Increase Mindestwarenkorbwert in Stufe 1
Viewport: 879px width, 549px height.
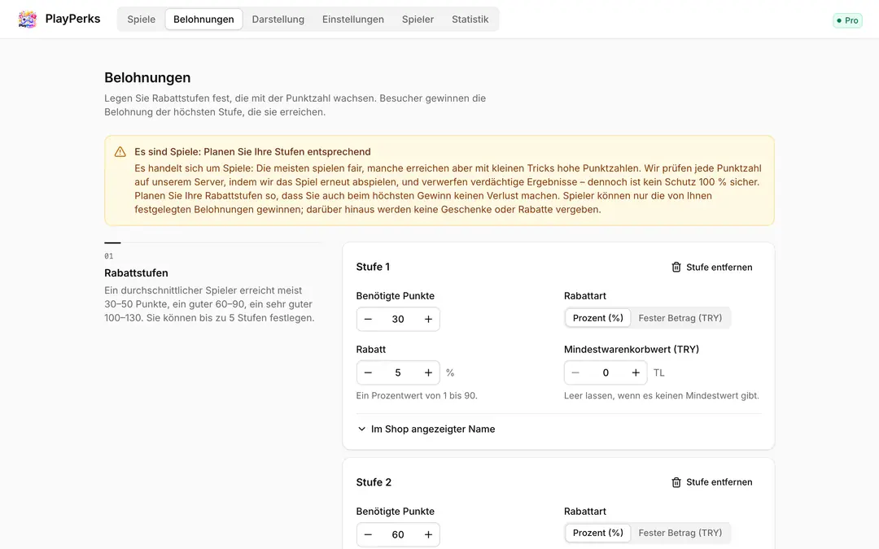(636, 373)
